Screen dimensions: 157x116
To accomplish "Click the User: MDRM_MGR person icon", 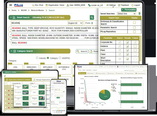I will [68, 5].
